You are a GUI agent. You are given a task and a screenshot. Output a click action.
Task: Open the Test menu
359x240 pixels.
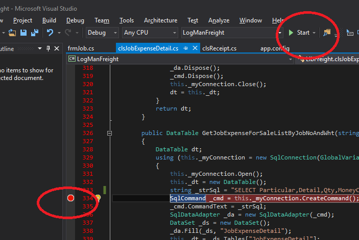pos(193,20)
